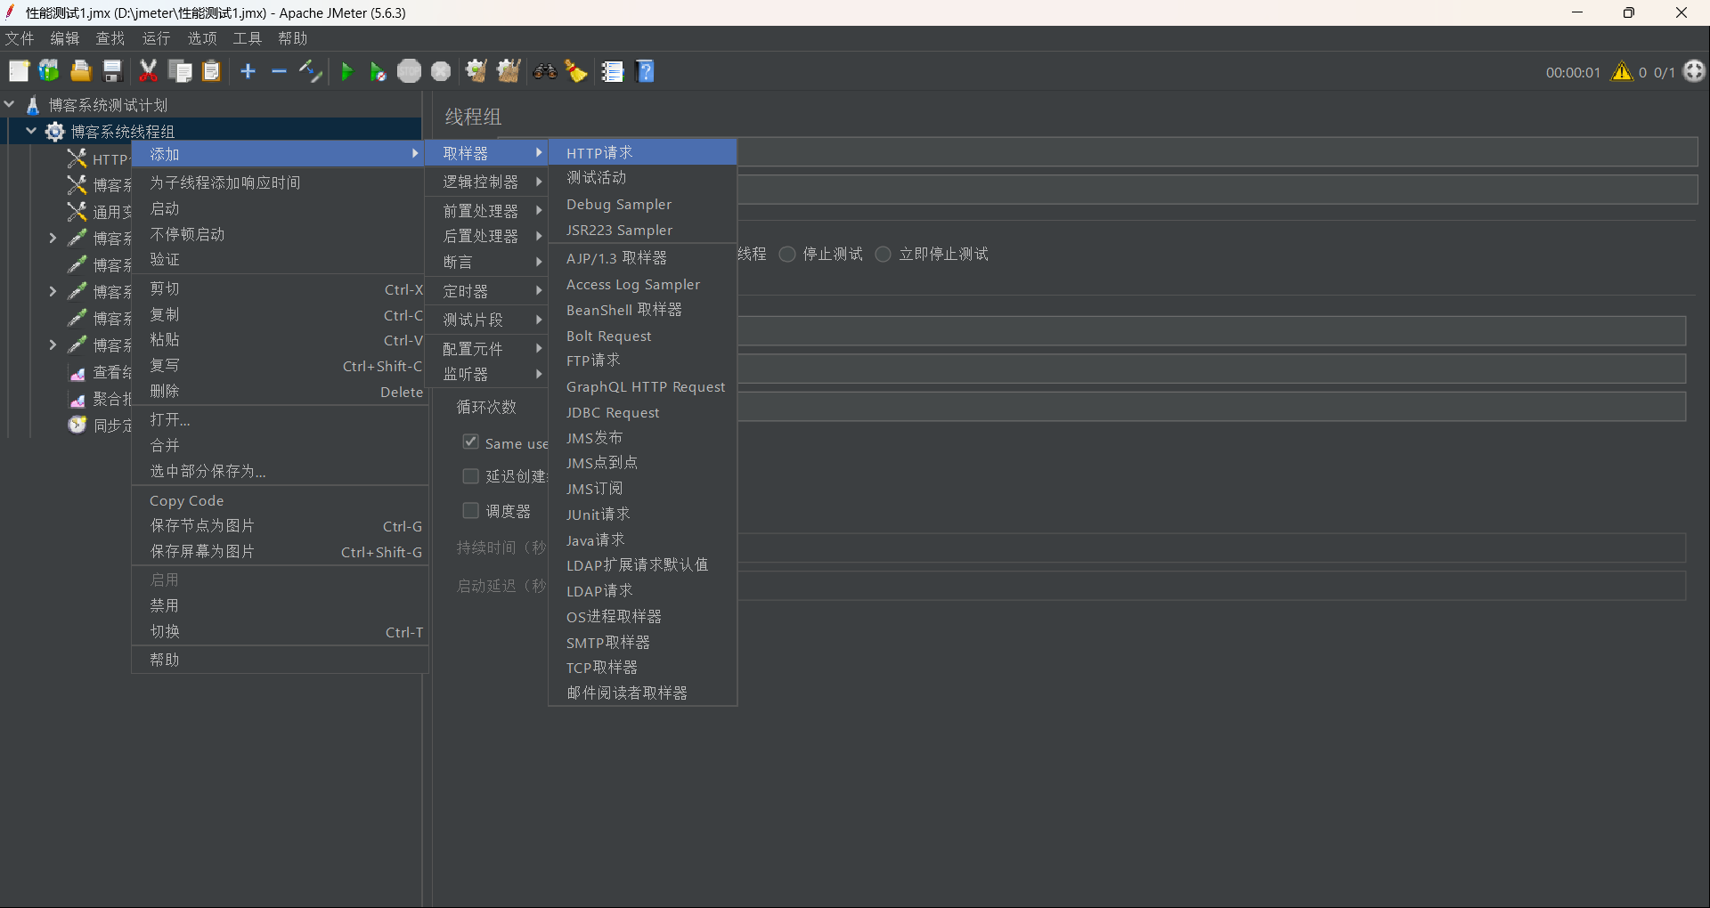The width and height of the screenshot is (1710, 908).
Task: Choose 邮件阅读者取样器 entry
Action: 643,693
